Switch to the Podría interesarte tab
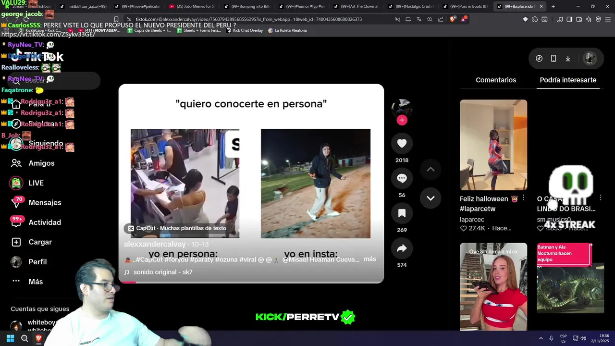Viewport: 615px width, 346px height. (x=568, y=80)
